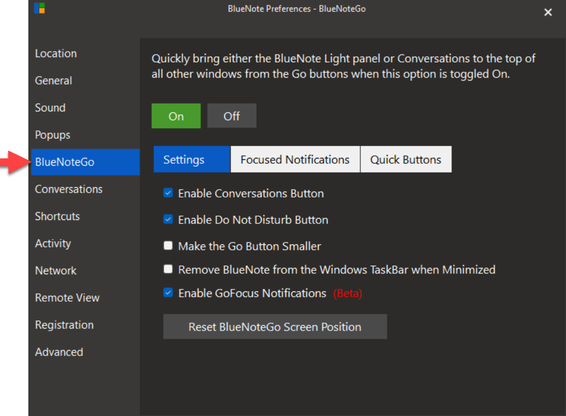Screen dimensions: 566x416
Task: Check Make the Go Button Smaller
Action: tap(168, 245)
